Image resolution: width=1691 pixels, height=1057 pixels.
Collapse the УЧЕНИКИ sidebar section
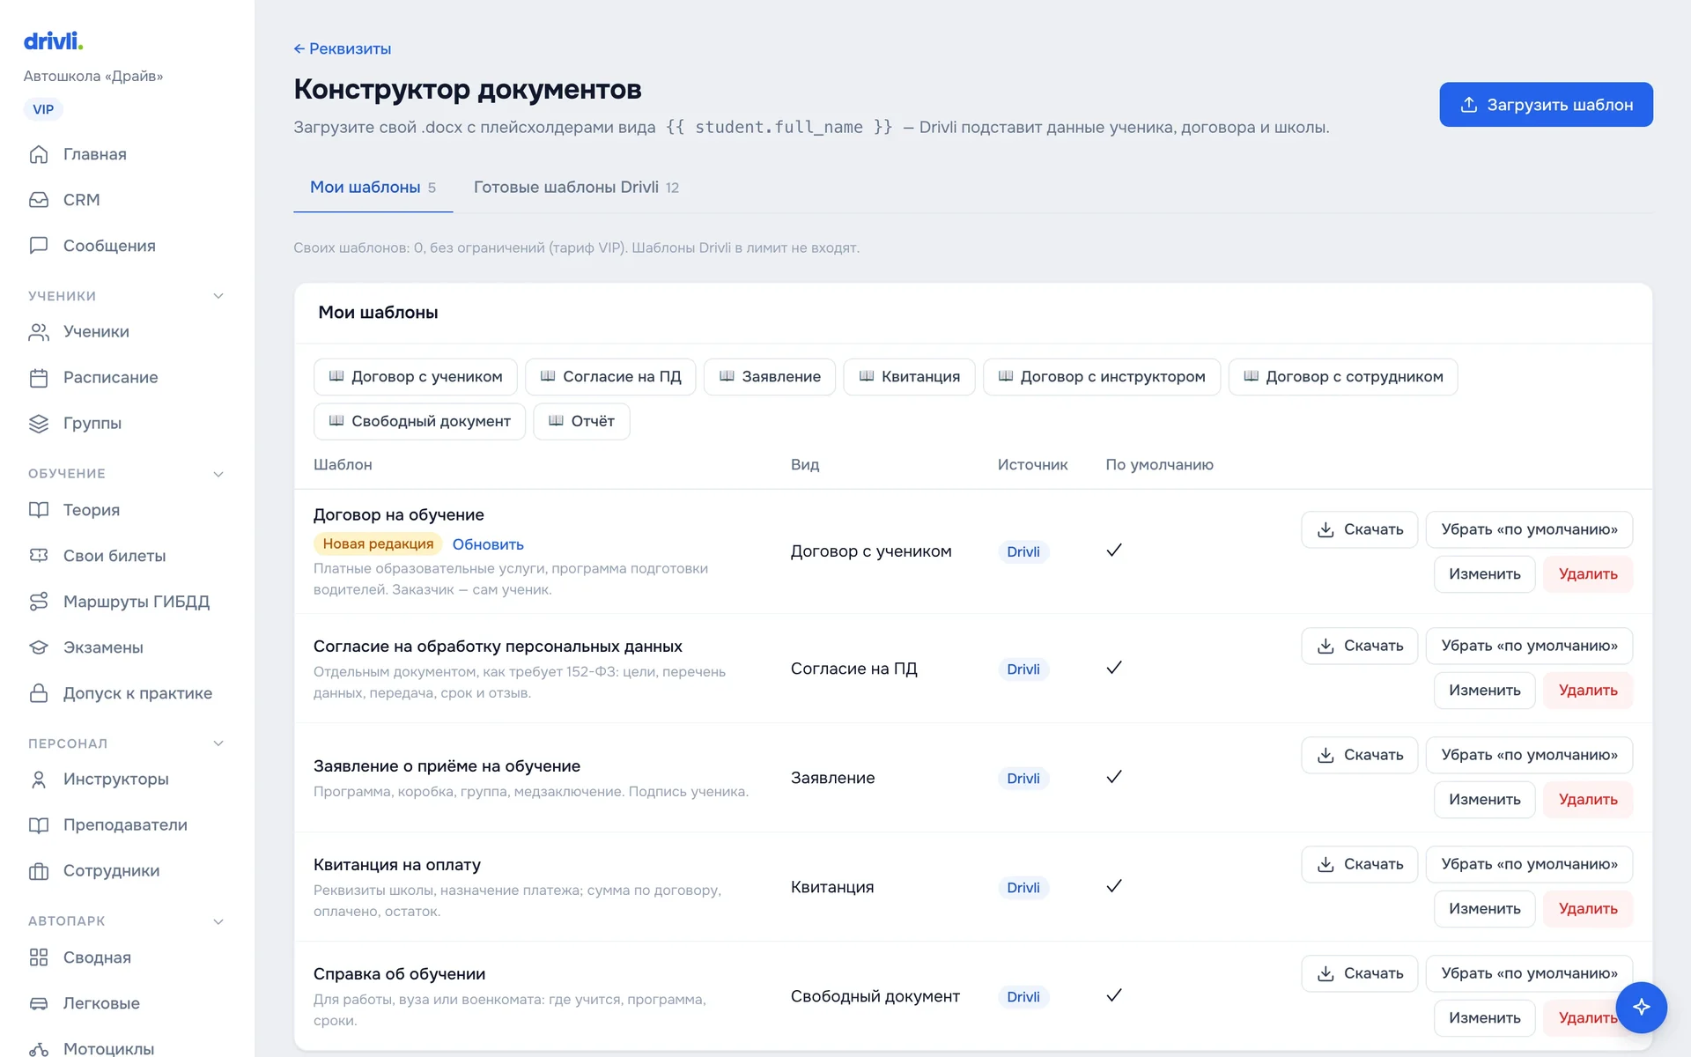tap(218, 296)
